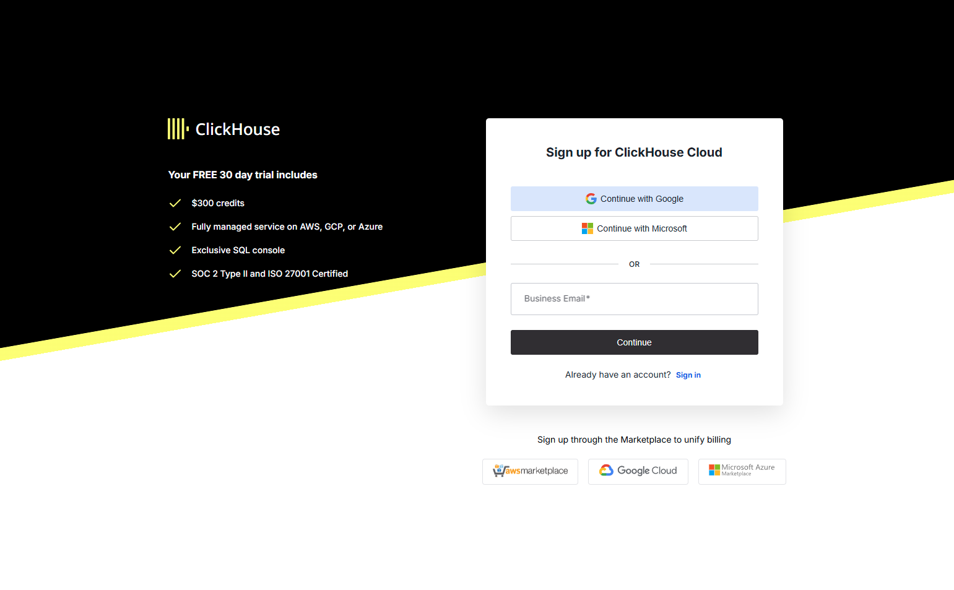Image resolution: width=954 pixels, height=590 pixels.
Task: Click the checkmark beside "SOC 2 Type II" item
Action: click(175, 274)
